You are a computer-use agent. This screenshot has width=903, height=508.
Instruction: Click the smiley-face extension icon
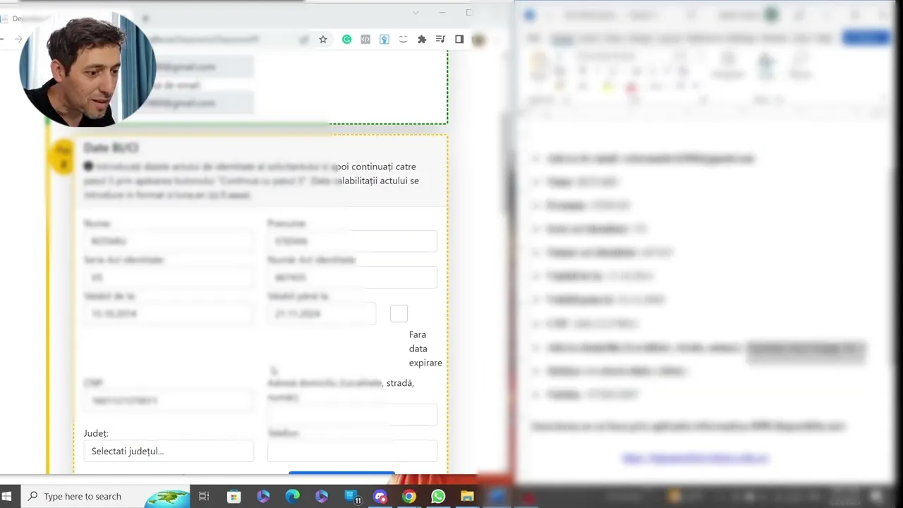(403, 40)
